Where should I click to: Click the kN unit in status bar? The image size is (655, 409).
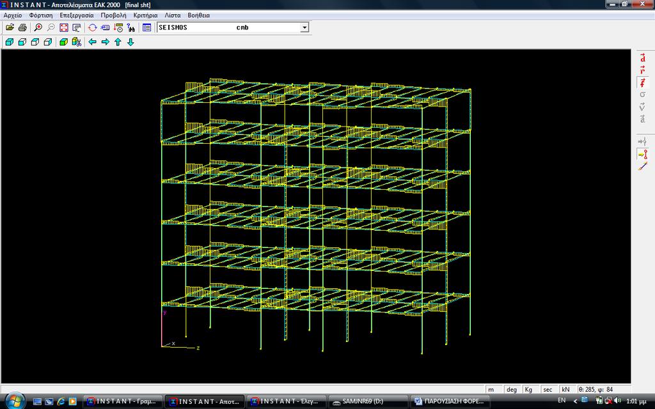point(565,389)
